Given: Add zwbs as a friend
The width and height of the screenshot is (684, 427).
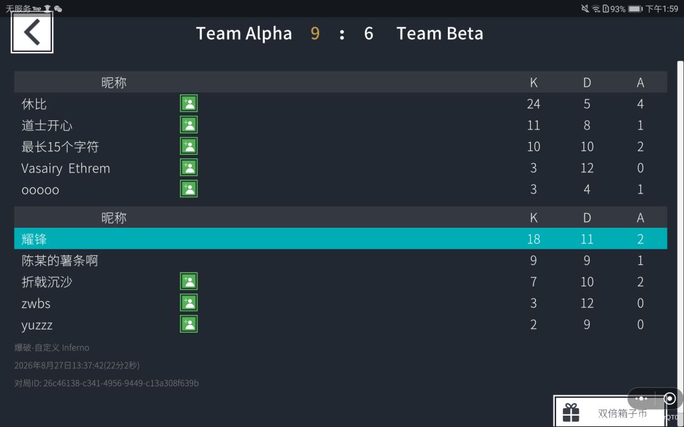Looking at the screenshot, I should [x=189, y=302].
